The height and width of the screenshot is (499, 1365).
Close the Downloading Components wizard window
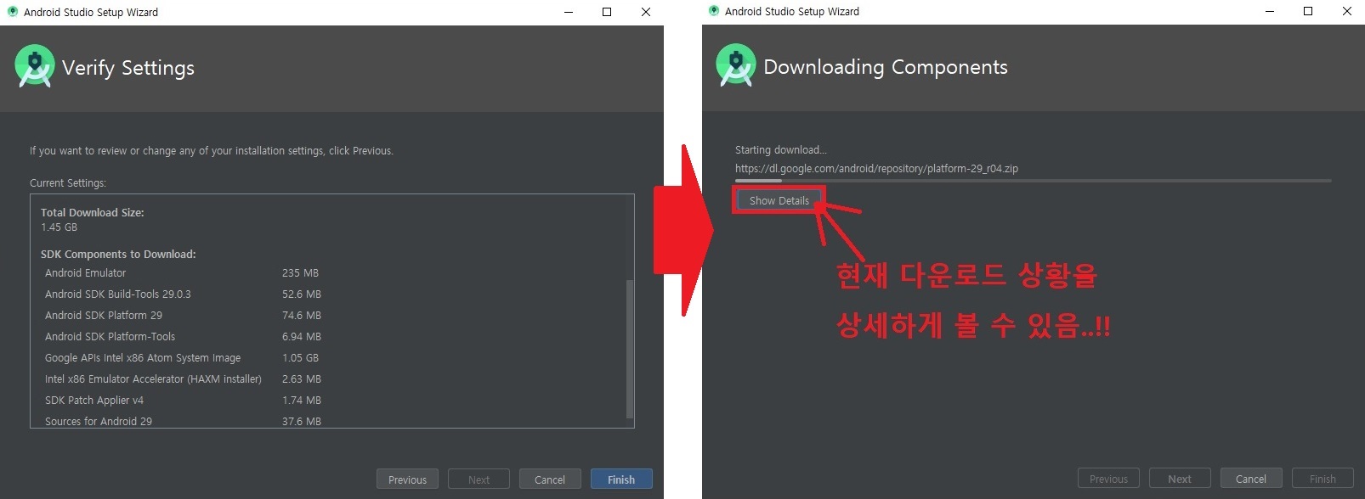(1347, 11)
